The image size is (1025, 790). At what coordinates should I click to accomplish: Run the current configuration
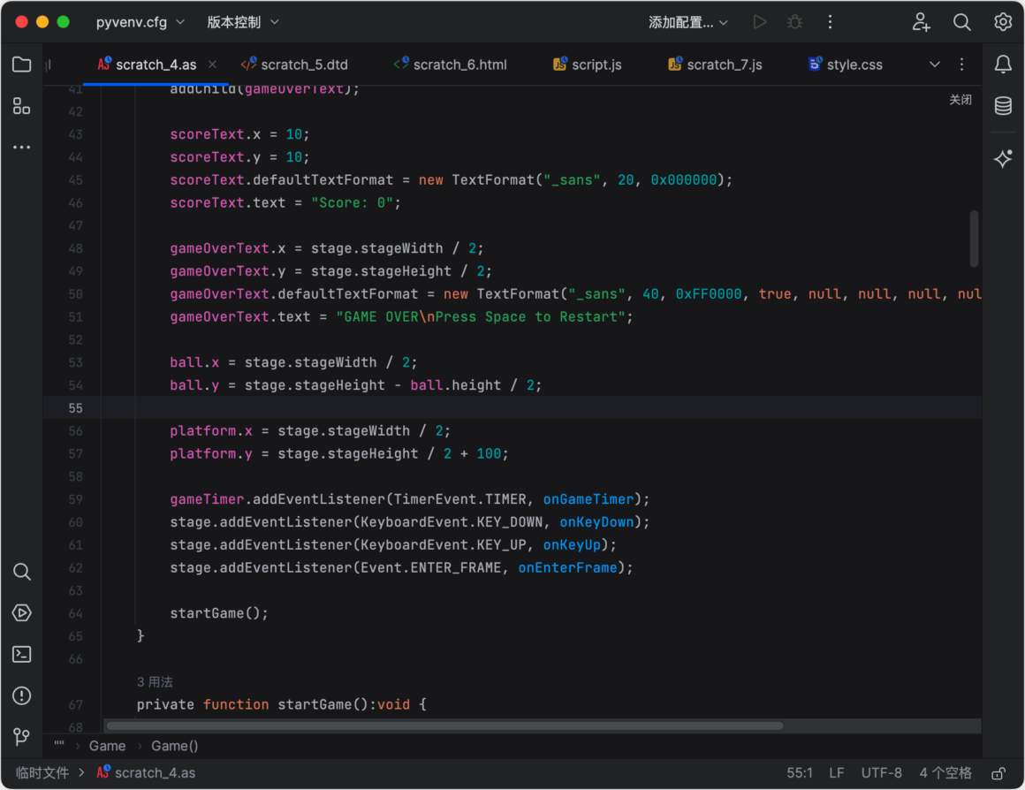tap(759, 22)
